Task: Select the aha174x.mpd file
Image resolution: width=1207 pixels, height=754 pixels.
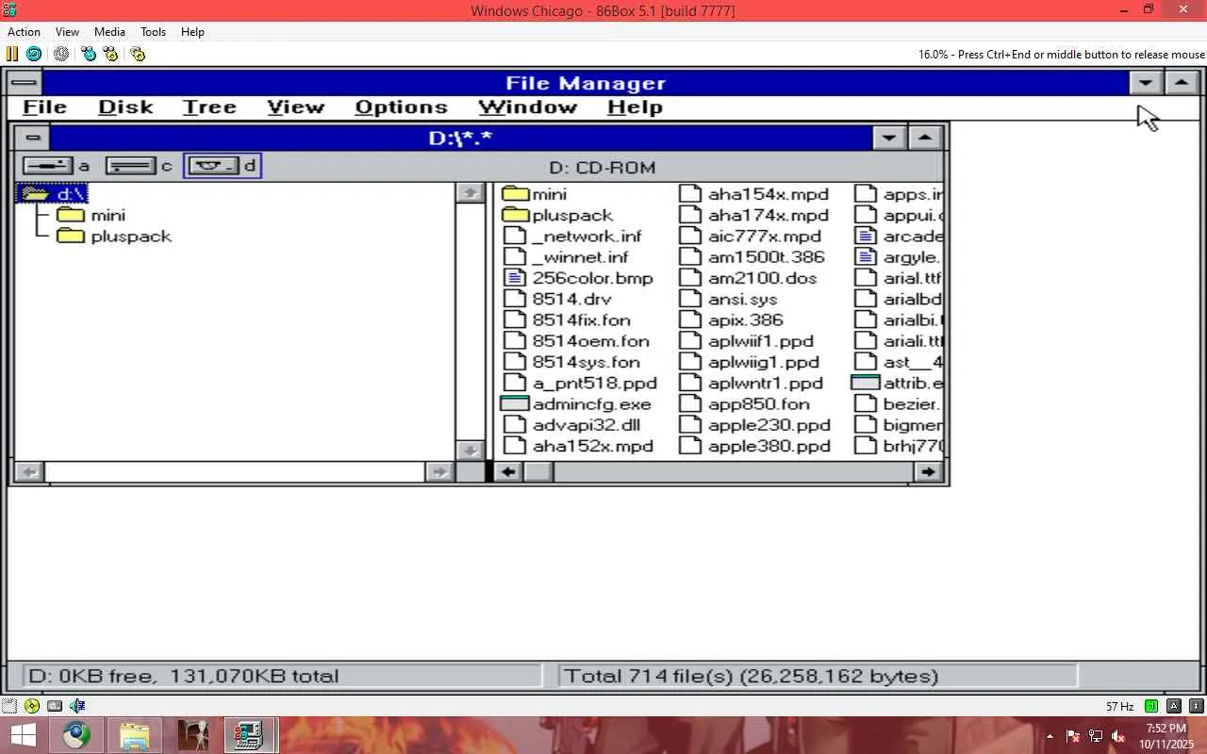Action: click(754, 215)
